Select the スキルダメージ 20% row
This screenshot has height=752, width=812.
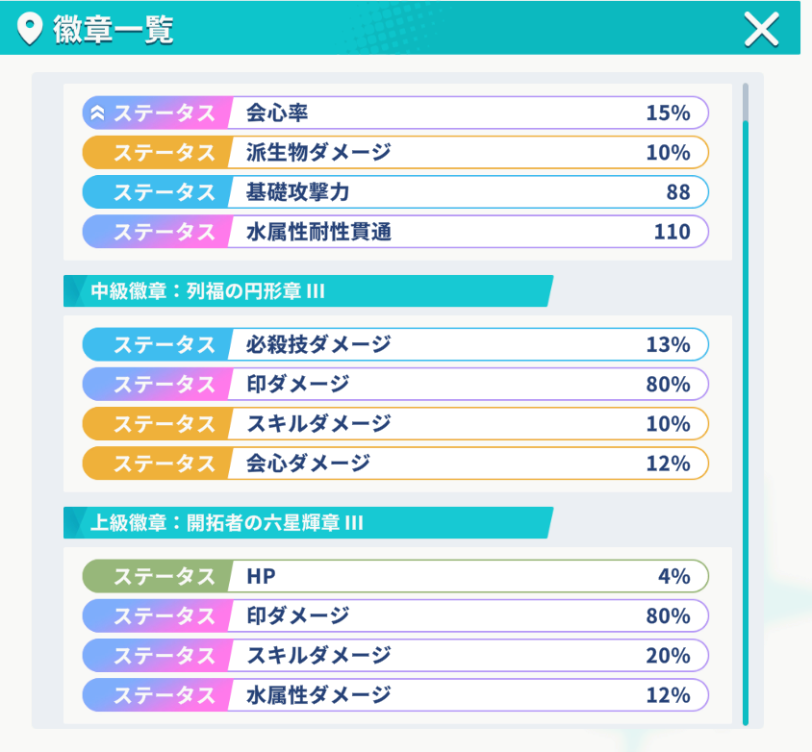click(x=395, y=655)
